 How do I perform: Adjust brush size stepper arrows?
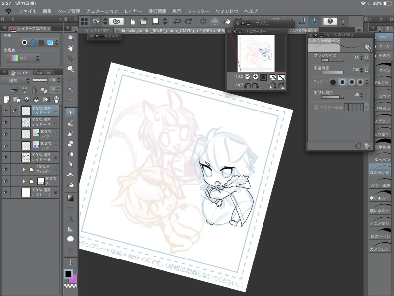(x=361, y=57)
